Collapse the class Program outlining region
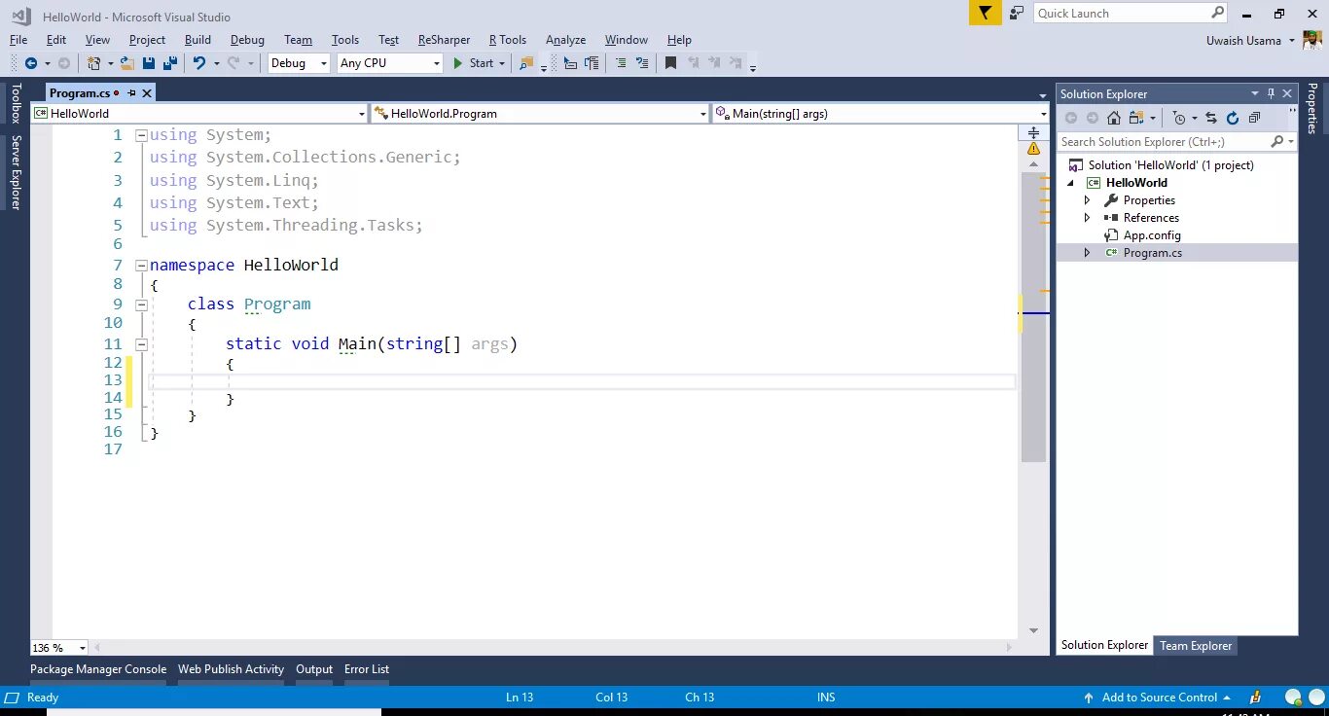The width and height of the screenshot is (1329, 716). pos(141,304)
